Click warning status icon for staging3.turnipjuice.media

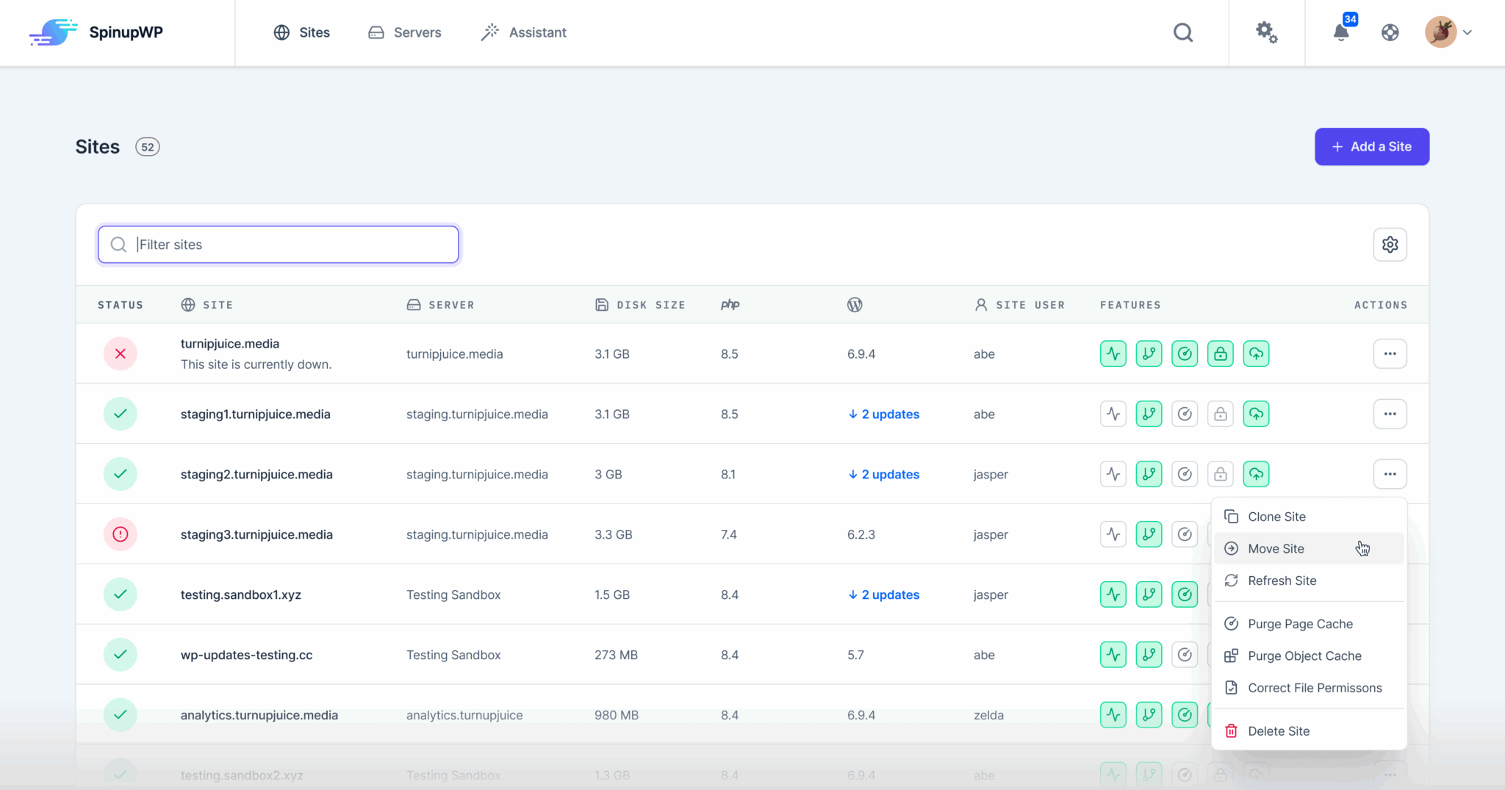[x=121, y=535]
